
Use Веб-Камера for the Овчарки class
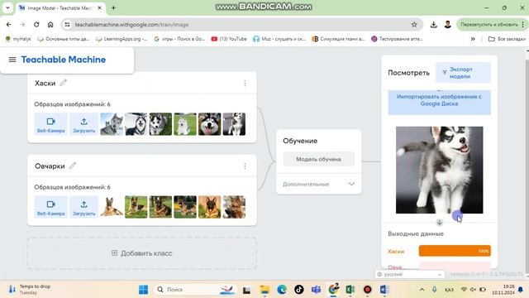pos(50,207)
